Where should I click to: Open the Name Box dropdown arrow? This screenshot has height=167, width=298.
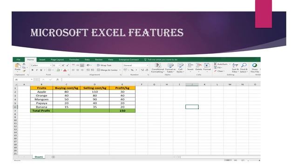32,79
